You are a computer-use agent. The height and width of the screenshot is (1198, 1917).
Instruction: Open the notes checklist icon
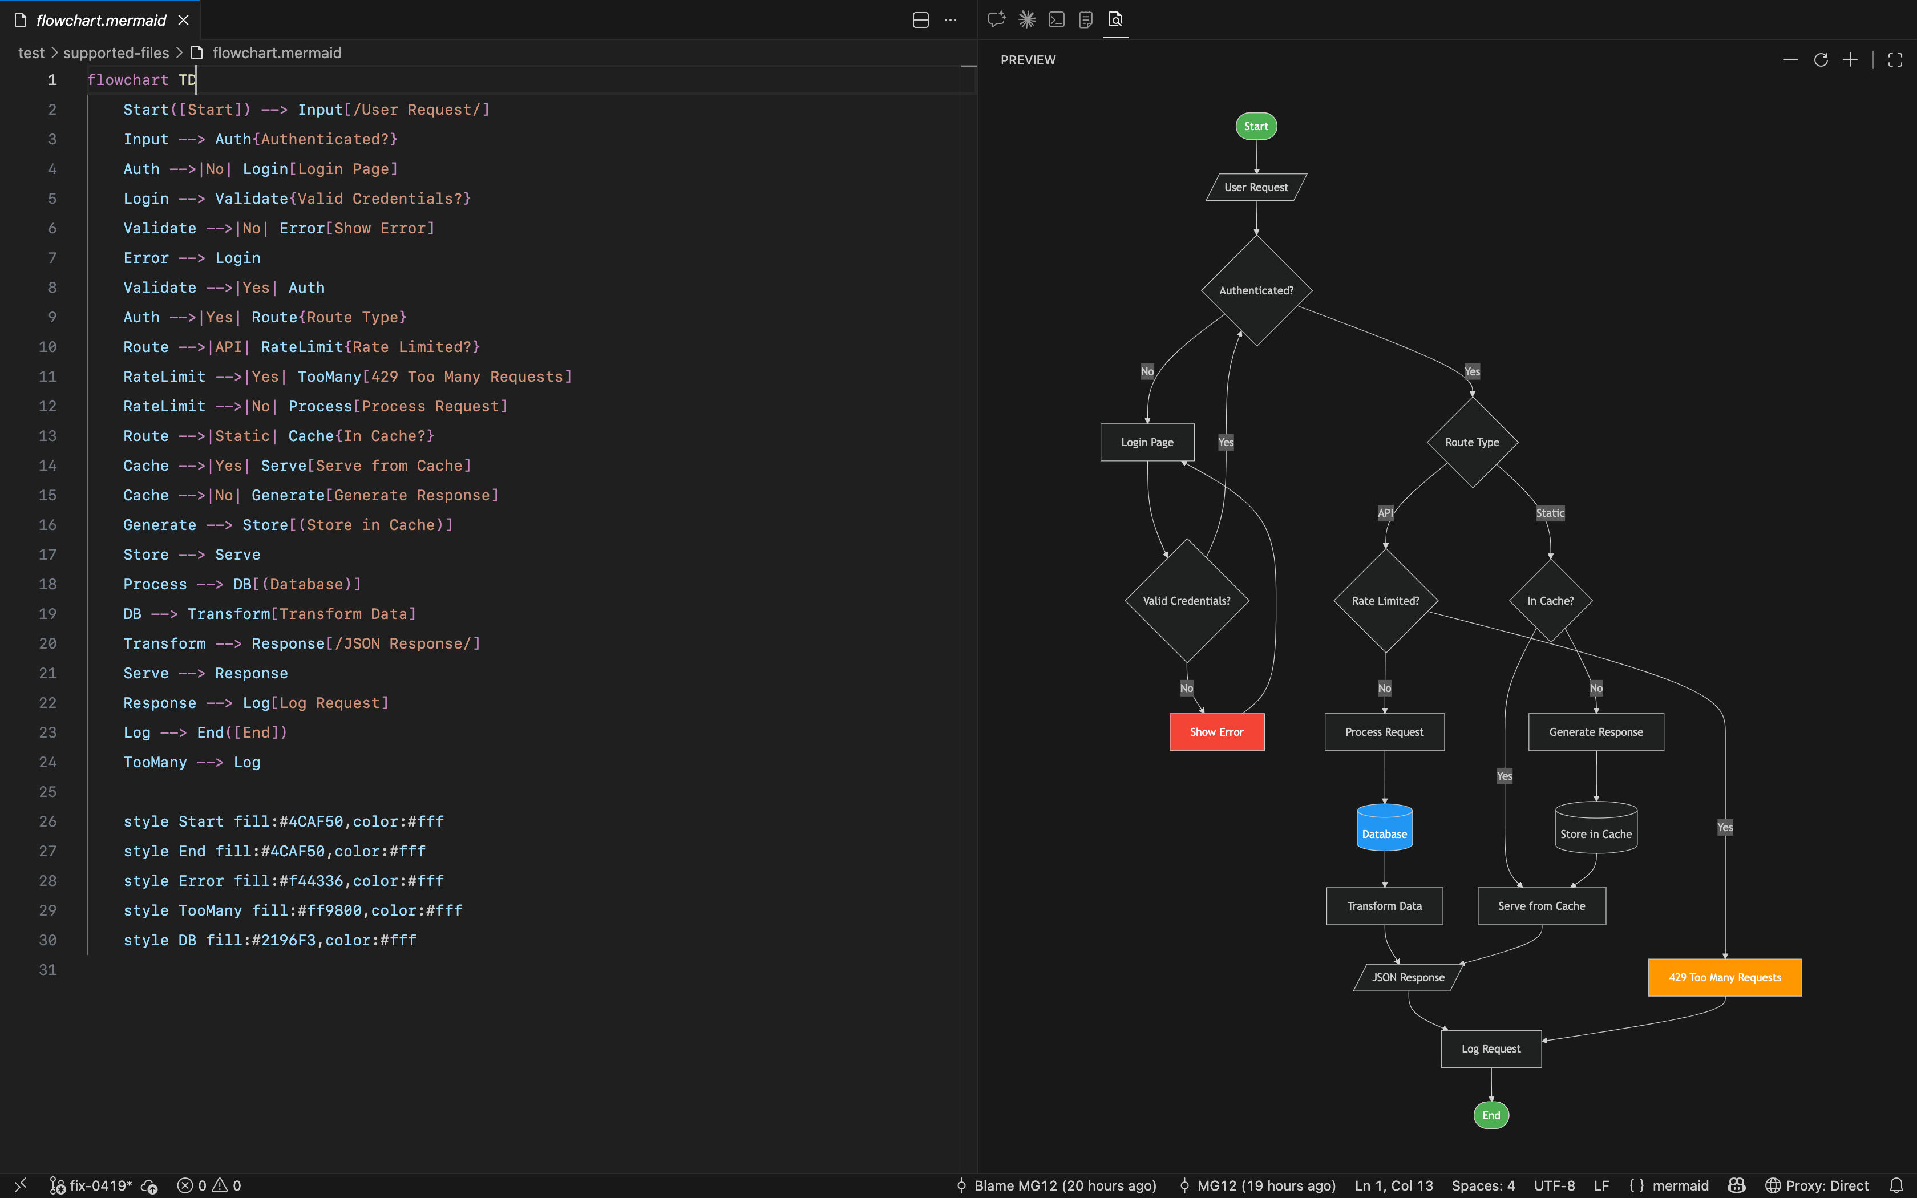pyautogui.click(x=1086, y=19)
